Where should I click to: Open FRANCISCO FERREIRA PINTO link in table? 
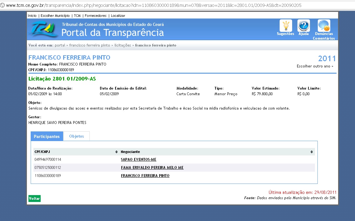pyautogui.click(x=145, y=176)
